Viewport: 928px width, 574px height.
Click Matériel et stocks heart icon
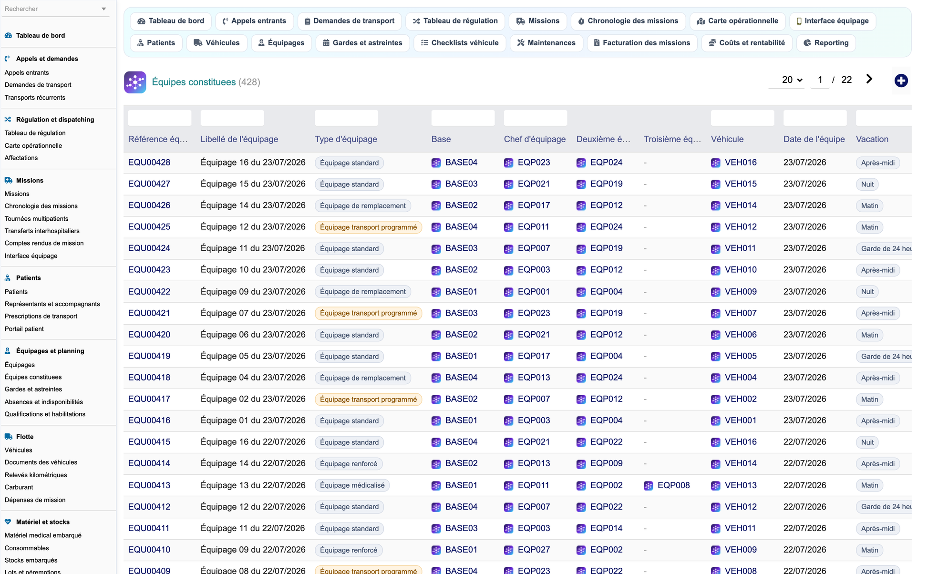click(x=8, y=522)
